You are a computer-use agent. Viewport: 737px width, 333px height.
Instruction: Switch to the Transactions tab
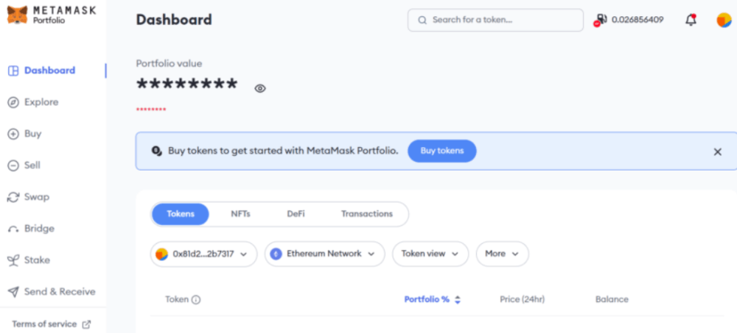pyautogui.click(x=367, y=214)
